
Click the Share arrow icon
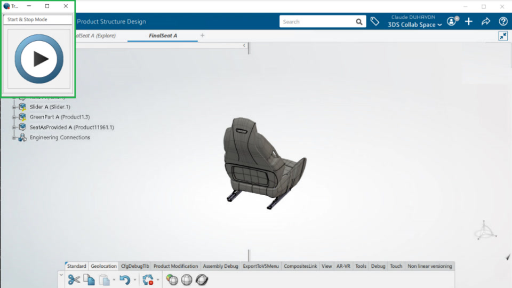tap(486, 21)
